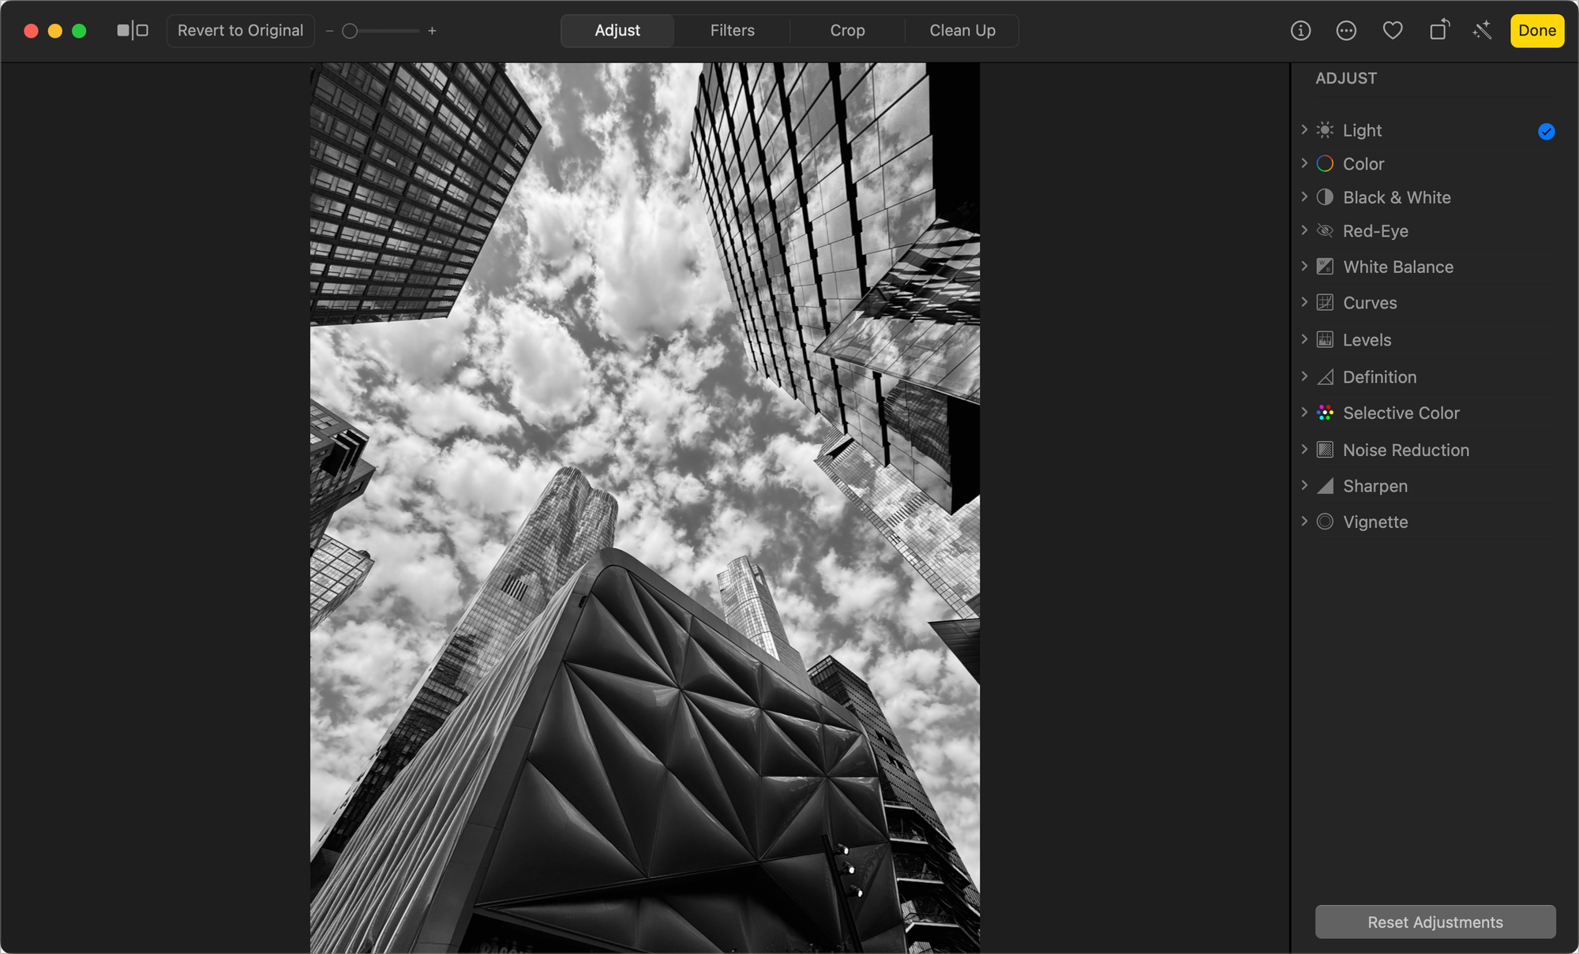
Task: Select the Curves adjustment icon
Action: pyautogui.click(x=1325, y=302)
